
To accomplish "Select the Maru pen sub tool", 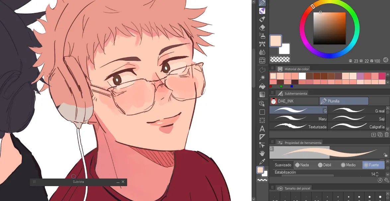I will point(298,118).
